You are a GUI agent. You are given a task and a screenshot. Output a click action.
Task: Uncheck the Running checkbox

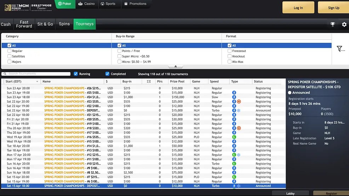coord(76,74)
